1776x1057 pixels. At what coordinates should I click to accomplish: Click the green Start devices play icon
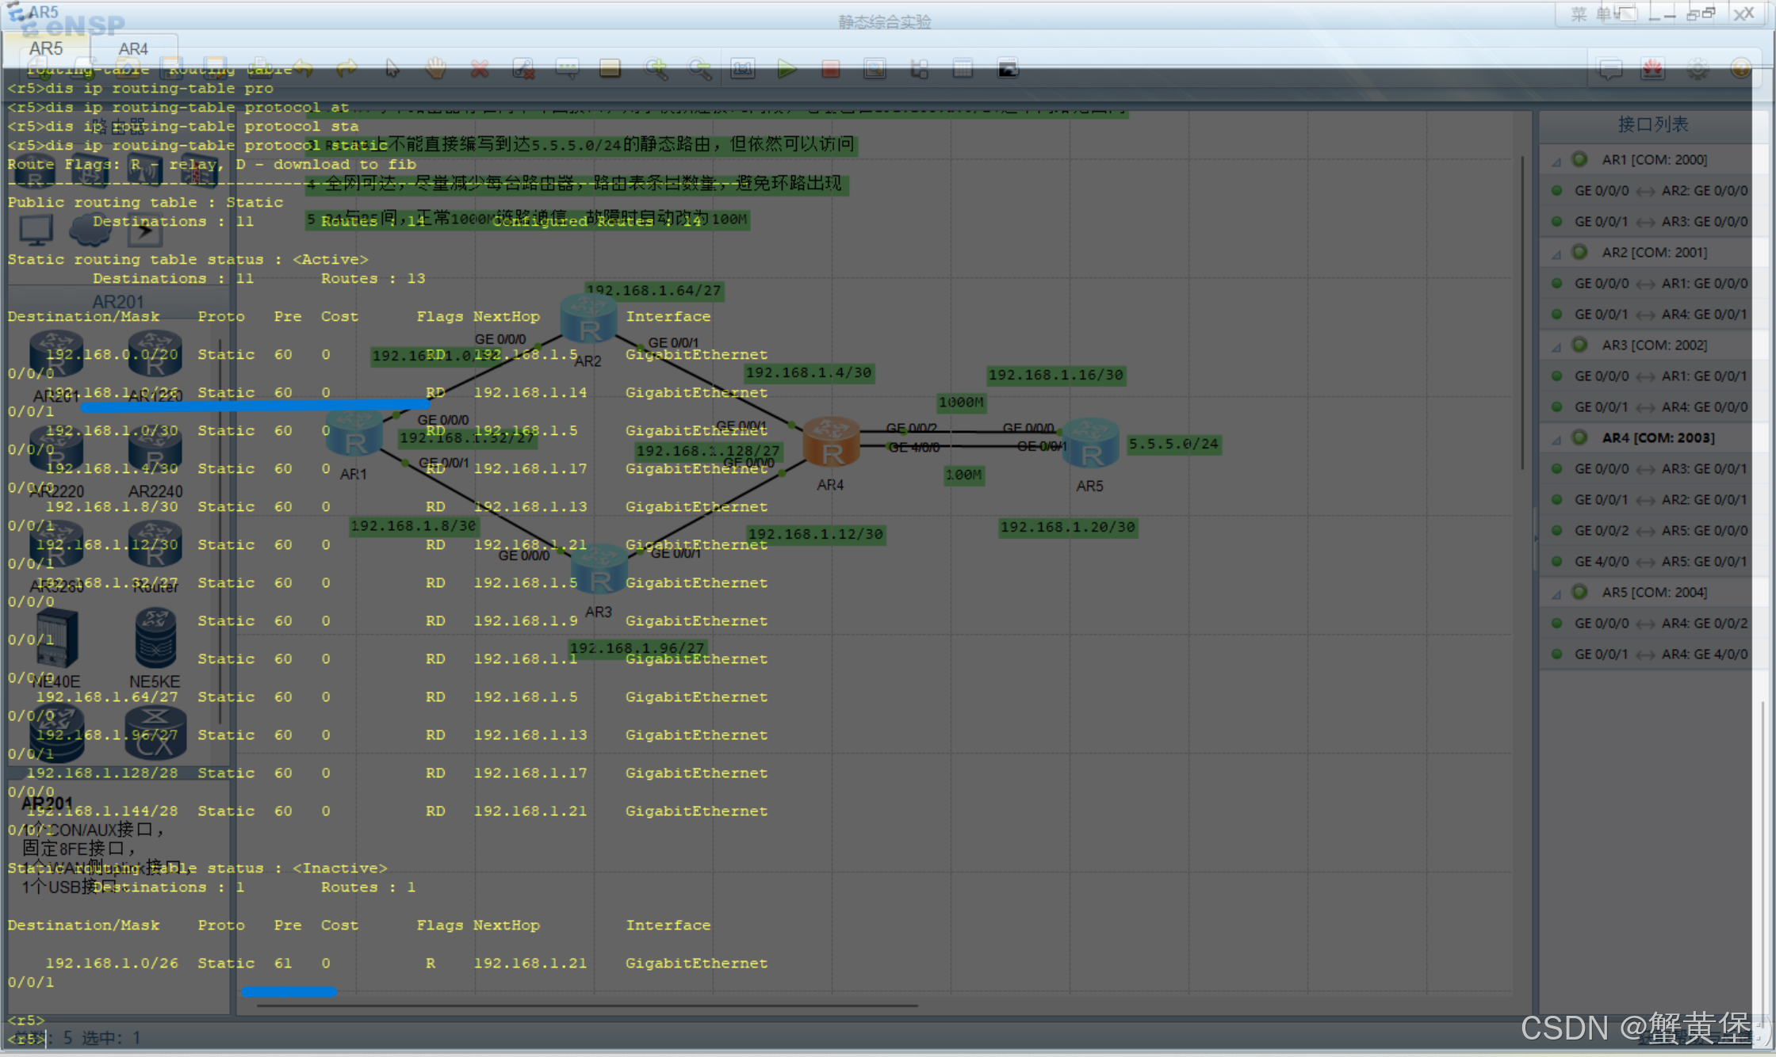[x=787, y=69]
